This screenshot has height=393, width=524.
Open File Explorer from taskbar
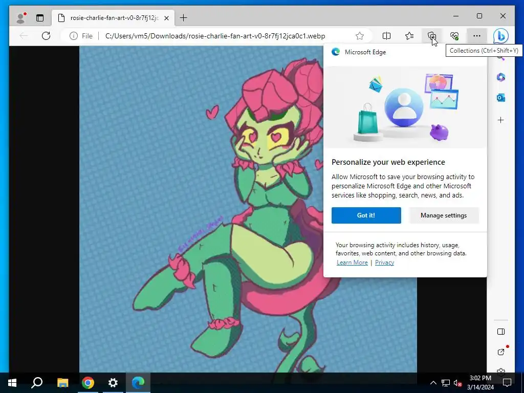tap(62, 383)
